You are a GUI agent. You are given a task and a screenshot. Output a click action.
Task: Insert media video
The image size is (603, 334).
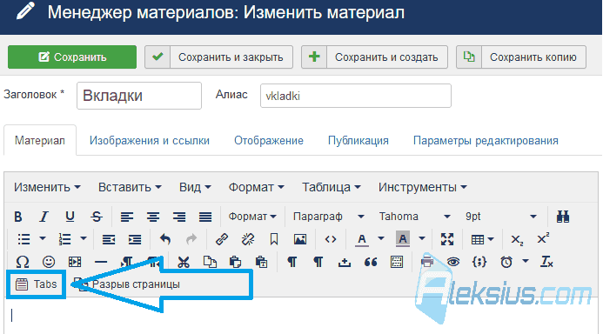pyautogui.click(x=75, y=262)
